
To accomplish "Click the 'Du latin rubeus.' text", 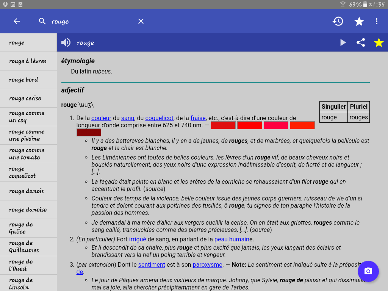I will (x=92, y=71).
